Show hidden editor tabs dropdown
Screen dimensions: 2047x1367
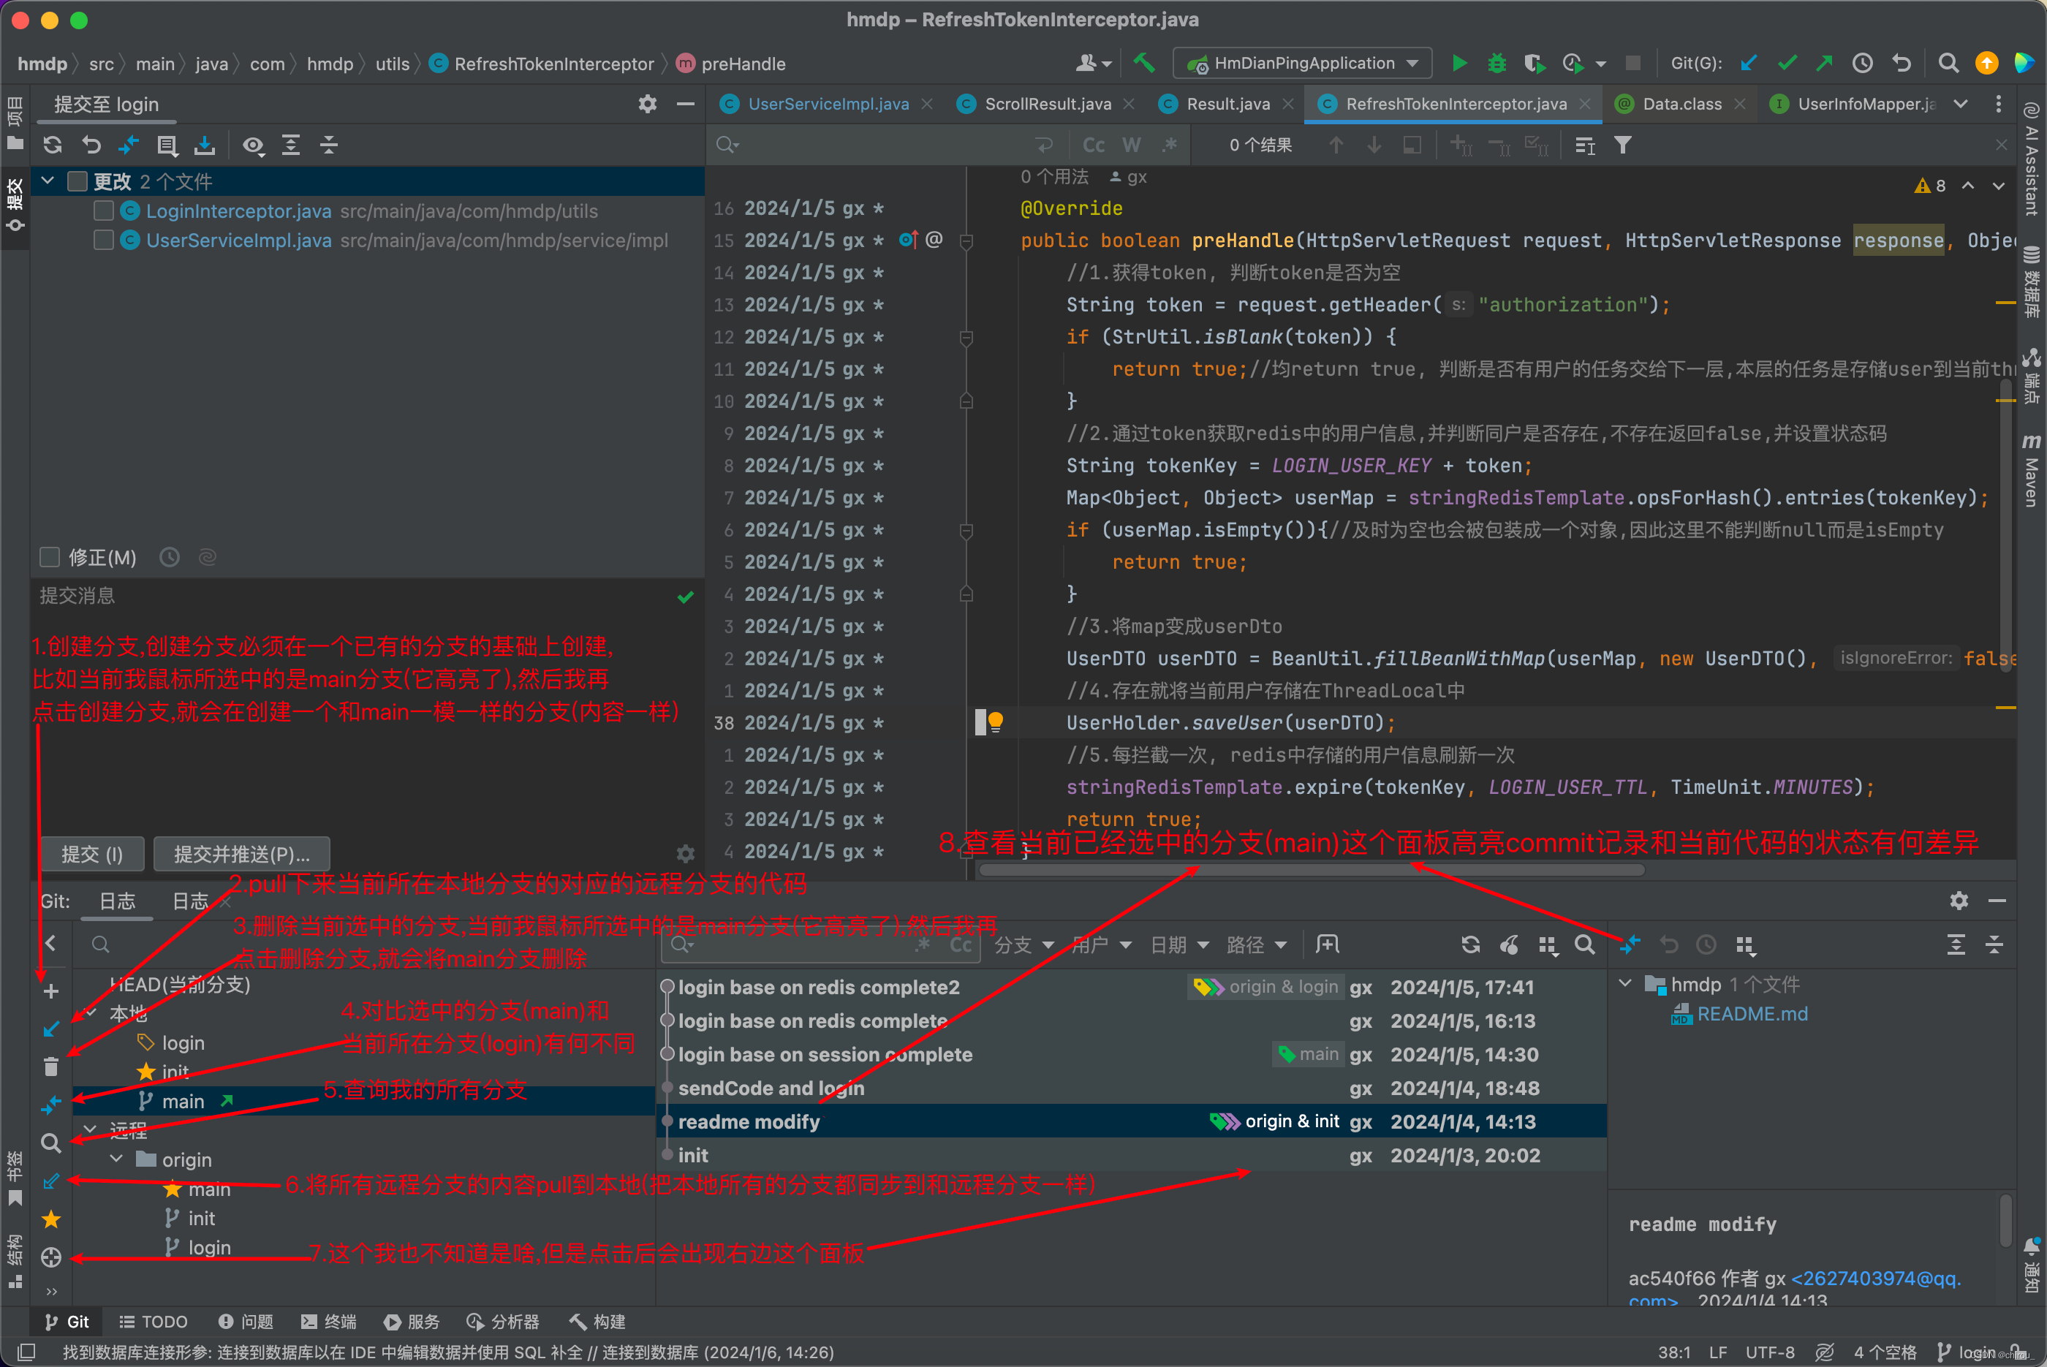click(x=1961, y=104)
